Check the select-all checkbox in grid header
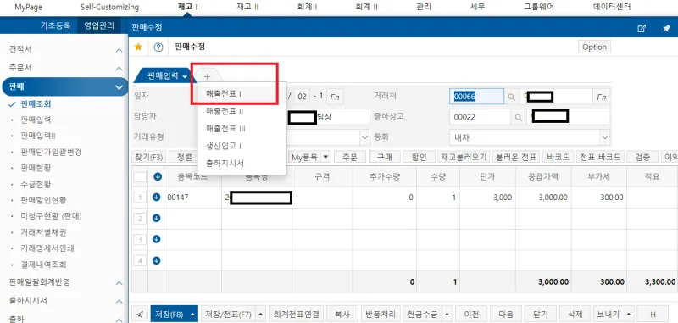This screenshot has height=323, width=678. (x=140, y=177)
